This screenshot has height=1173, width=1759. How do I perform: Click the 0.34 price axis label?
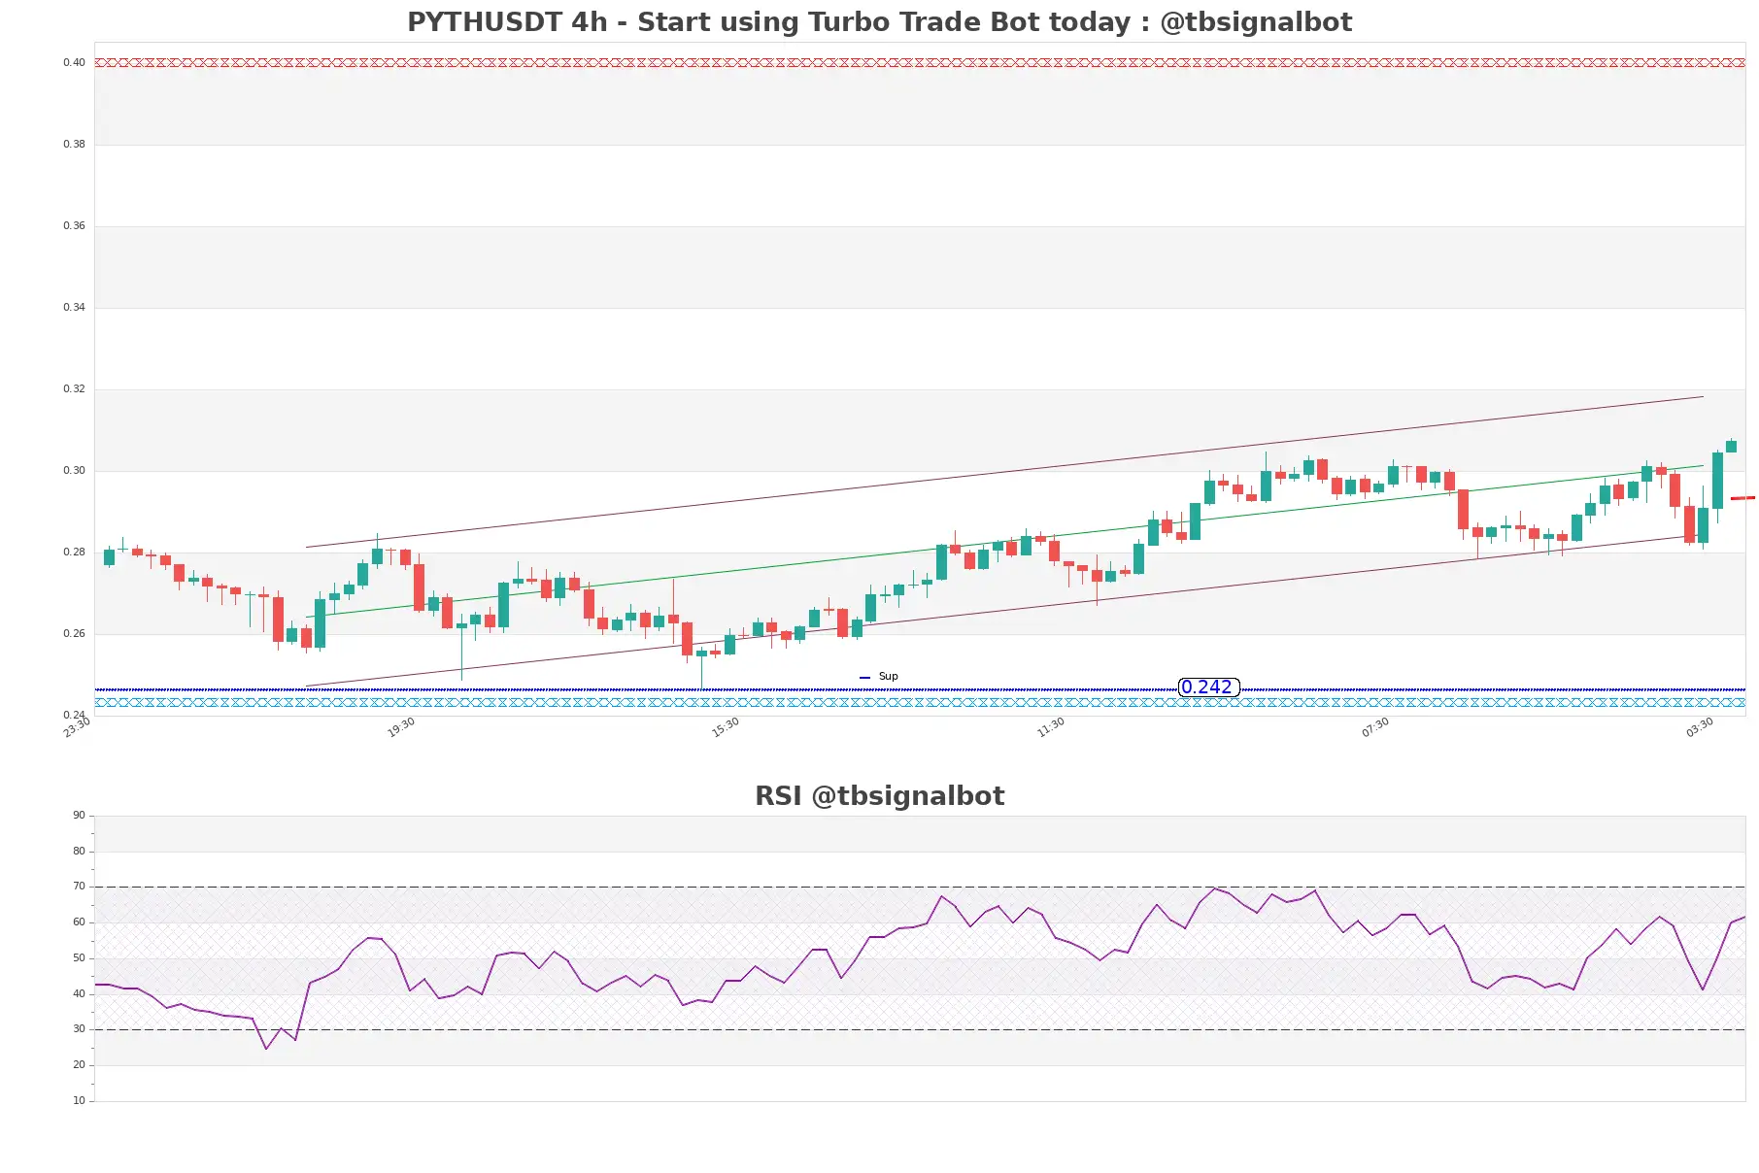(x=74, y=308)
